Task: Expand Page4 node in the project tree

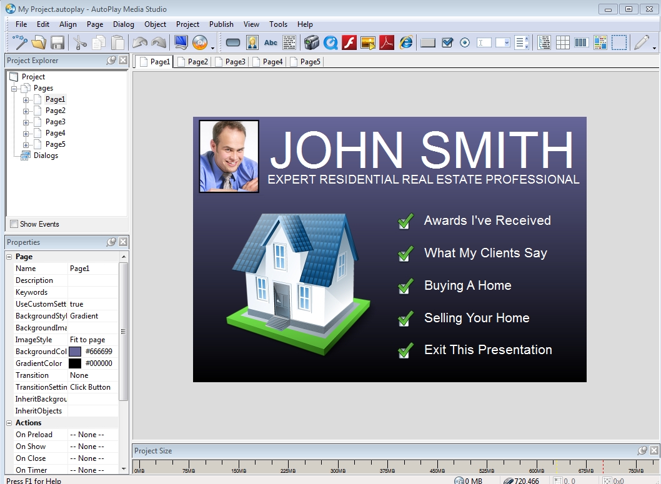Action: click(26, 134)
